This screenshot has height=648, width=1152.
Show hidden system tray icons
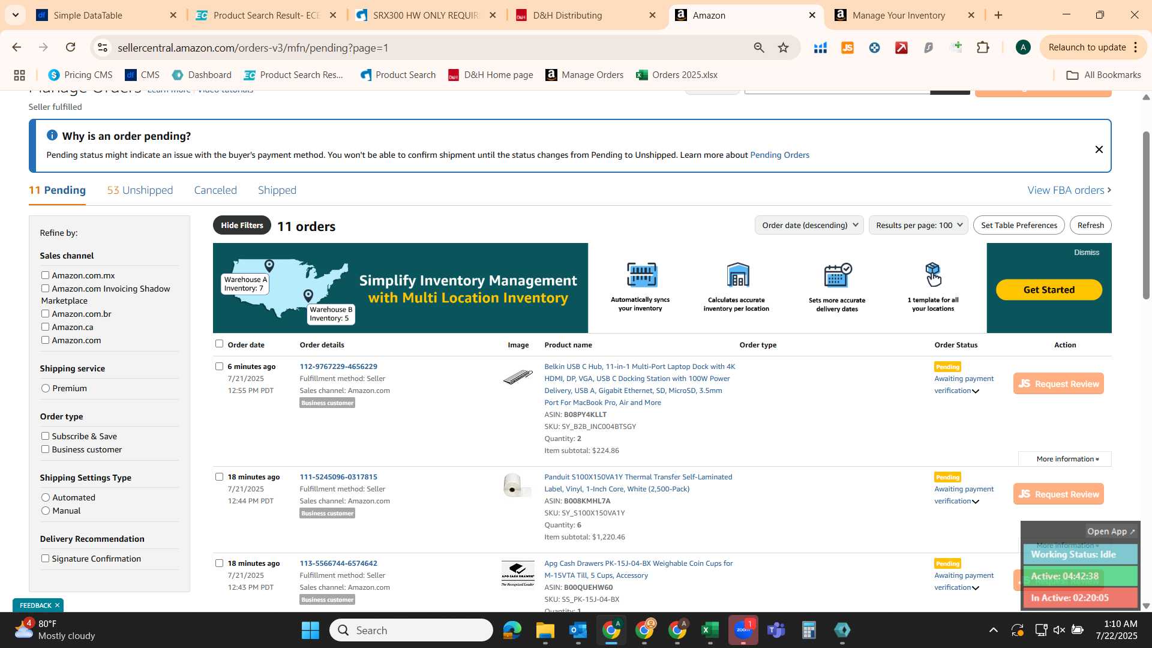[993, 630]
